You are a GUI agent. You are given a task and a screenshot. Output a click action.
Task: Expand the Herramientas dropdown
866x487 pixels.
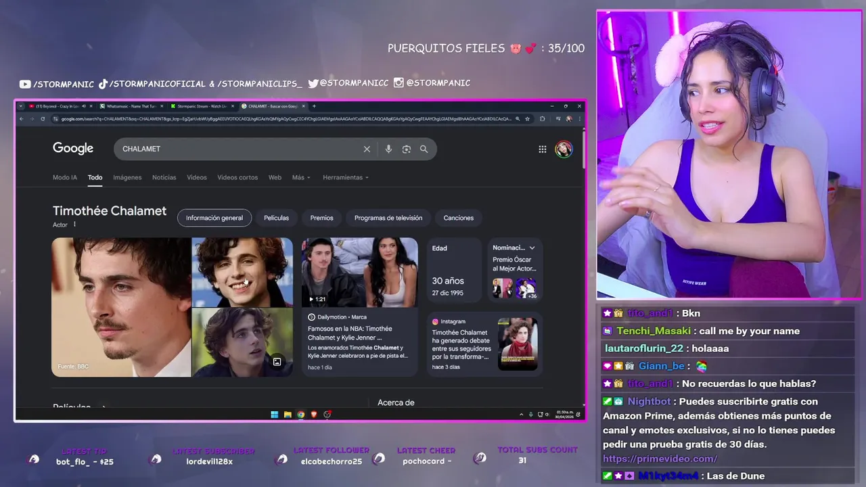(x=346, y=177)
